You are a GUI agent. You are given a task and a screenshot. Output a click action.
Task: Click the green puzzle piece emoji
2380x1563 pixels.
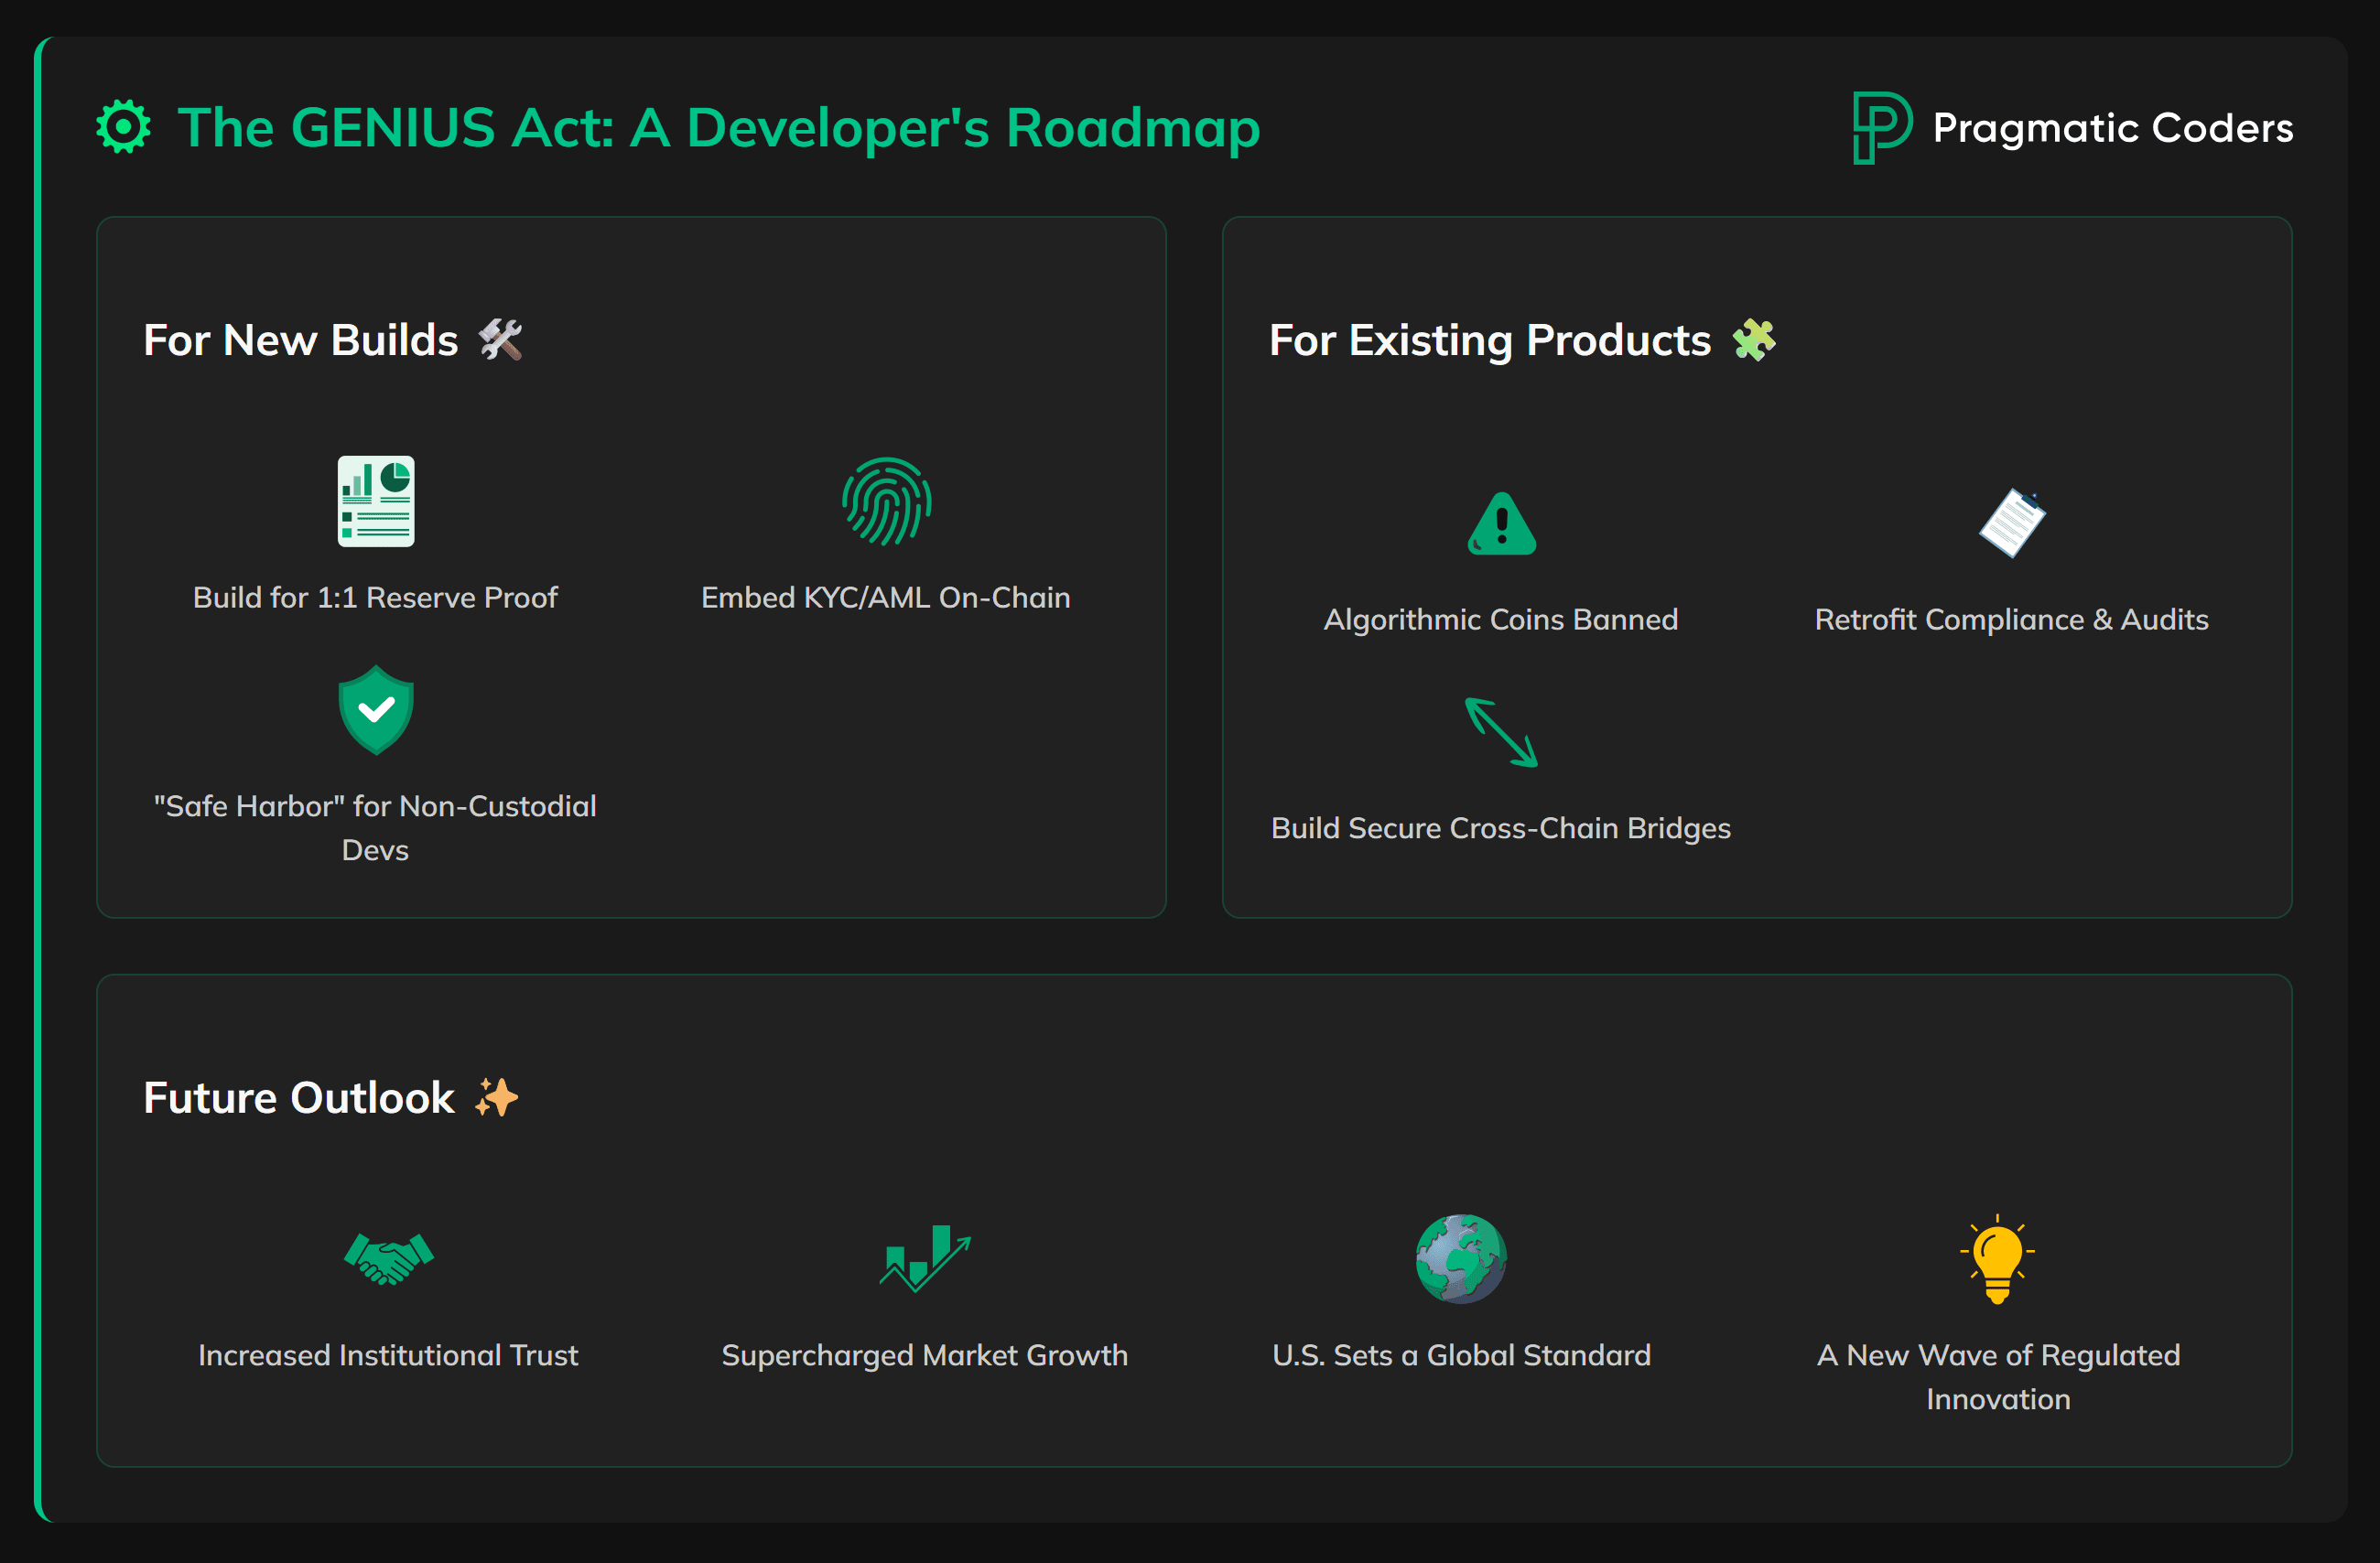1753,340
